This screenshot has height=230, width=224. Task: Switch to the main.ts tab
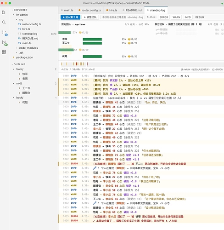[67, 10]
